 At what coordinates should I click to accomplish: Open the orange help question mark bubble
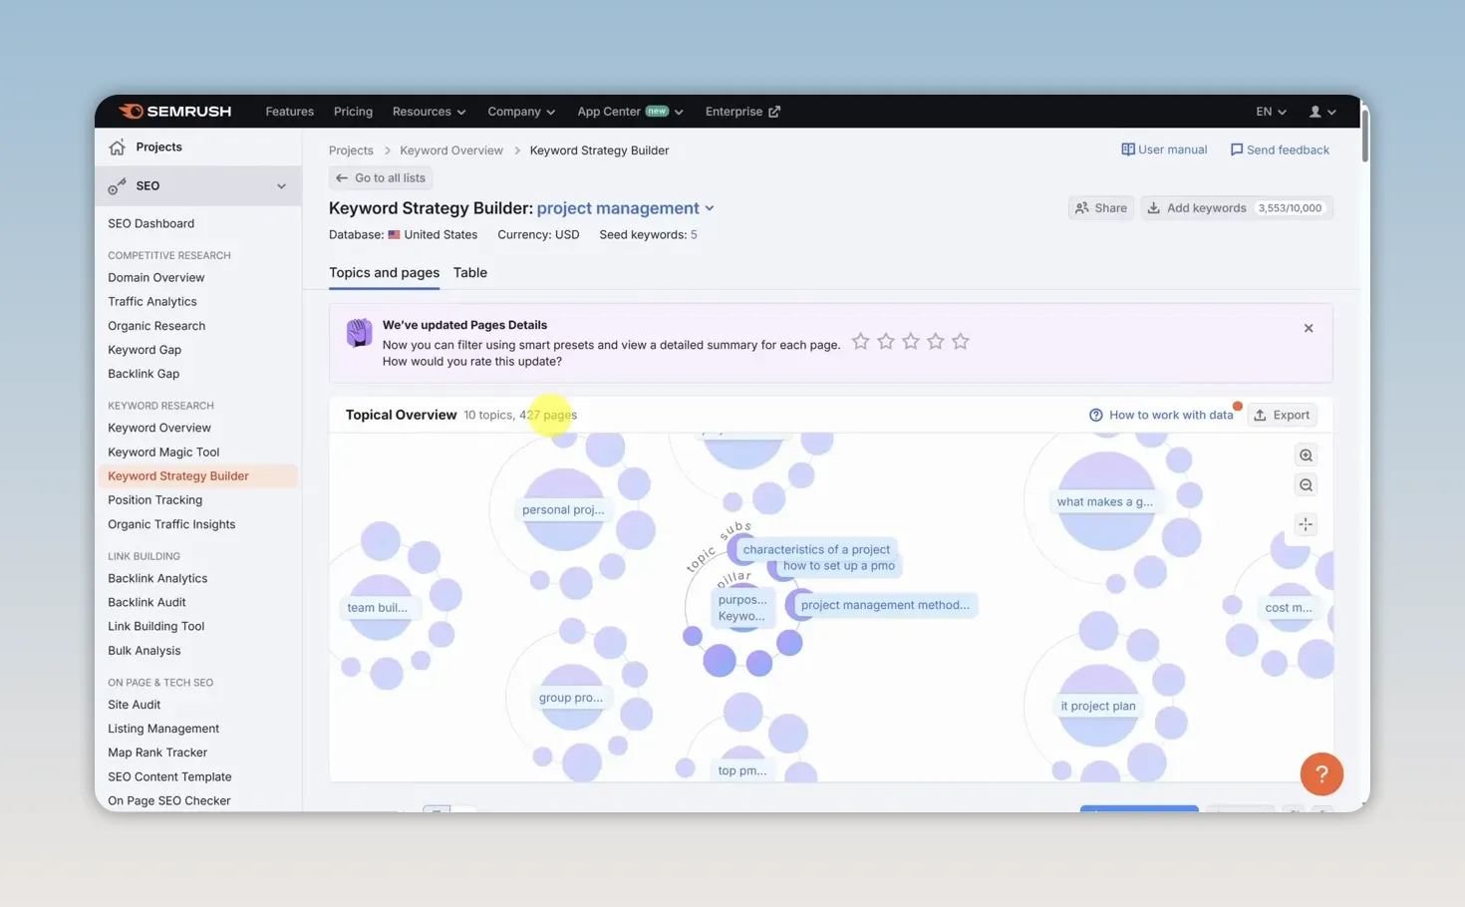(1321, 773)
